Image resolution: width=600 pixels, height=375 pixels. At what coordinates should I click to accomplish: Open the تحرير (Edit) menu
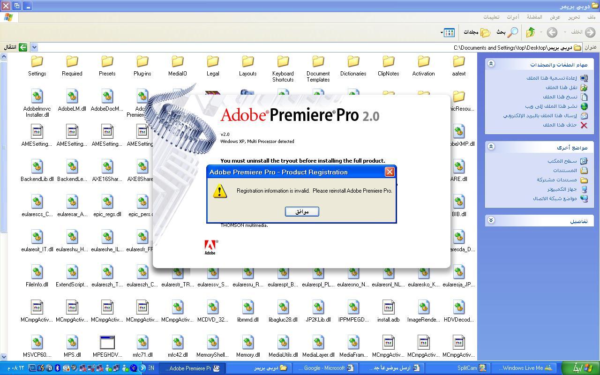[574, 17]
